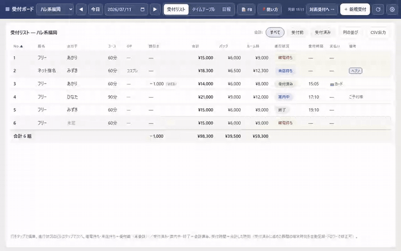This screenshot has width=401, height=251.
Task: Click the 対面受付へ → button
Action: pyautogui.click(x=322, y=9)
